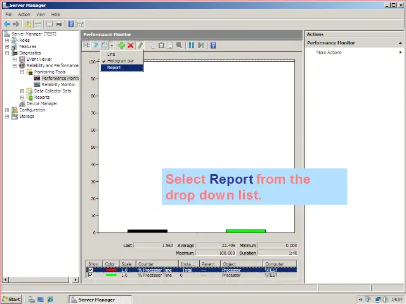The width and height of the screenshot is (406, 304).
Task: Open Internet Explorer from the quick launch bar
Action: coord(50,300)
